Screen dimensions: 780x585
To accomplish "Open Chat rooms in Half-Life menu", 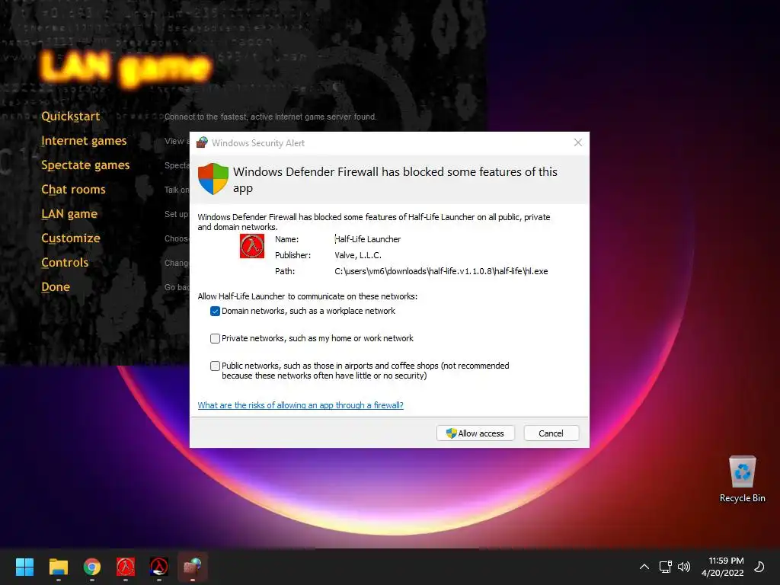I will 74,190.
